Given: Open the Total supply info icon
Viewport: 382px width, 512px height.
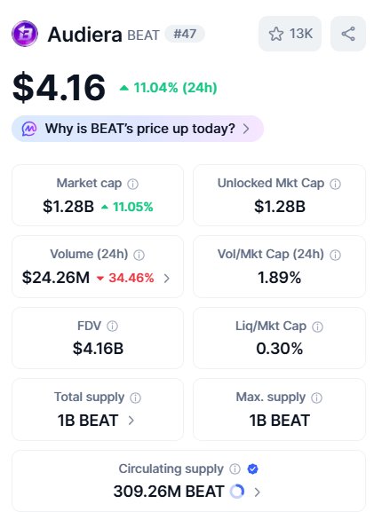Looking at the screenshot, I should click(135, 398).
